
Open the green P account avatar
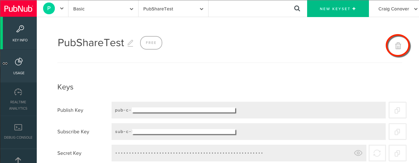pyautogui.click(x=49, y=9)
